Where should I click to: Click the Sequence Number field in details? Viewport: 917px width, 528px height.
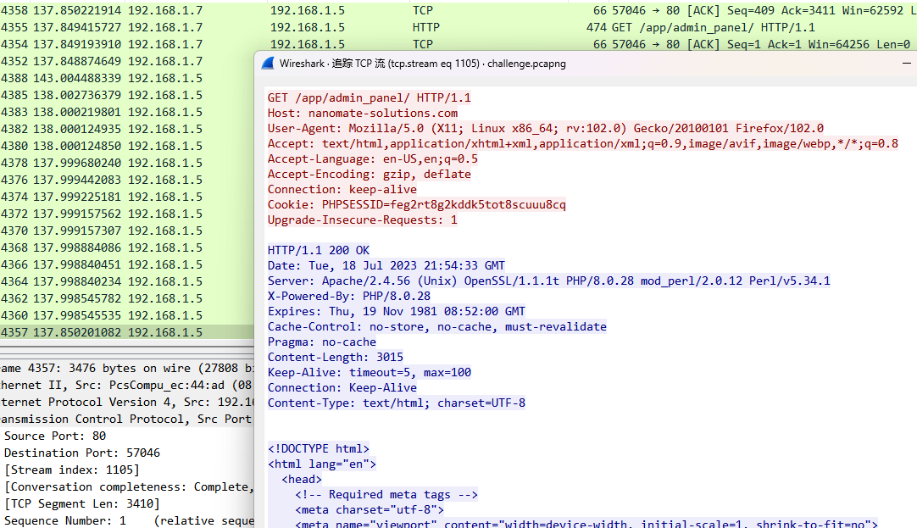[x=129, y=521]
